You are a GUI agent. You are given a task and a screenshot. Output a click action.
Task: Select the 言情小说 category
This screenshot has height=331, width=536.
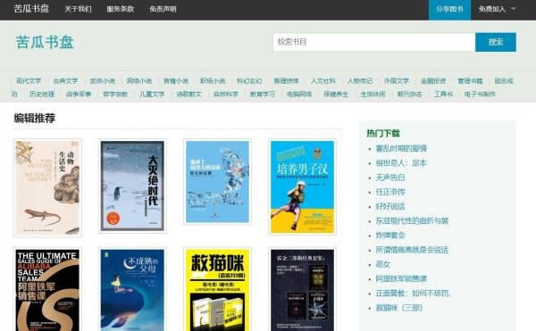coord(176,81)
